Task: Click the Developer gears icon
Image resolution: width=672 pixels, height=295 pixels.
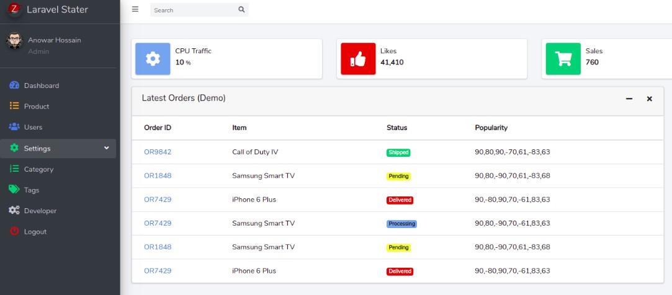Action: tap(14, 211)
